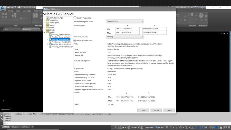Expand the Cemeteries folder arrow
This screenshot has height=130, width=231.
coord(45,20)
